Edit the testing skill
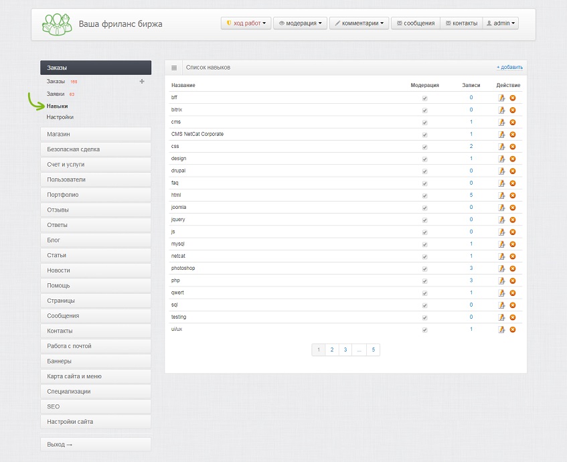Image resolution: width=567 pixels, height=462 pixels. coord(501,317)
